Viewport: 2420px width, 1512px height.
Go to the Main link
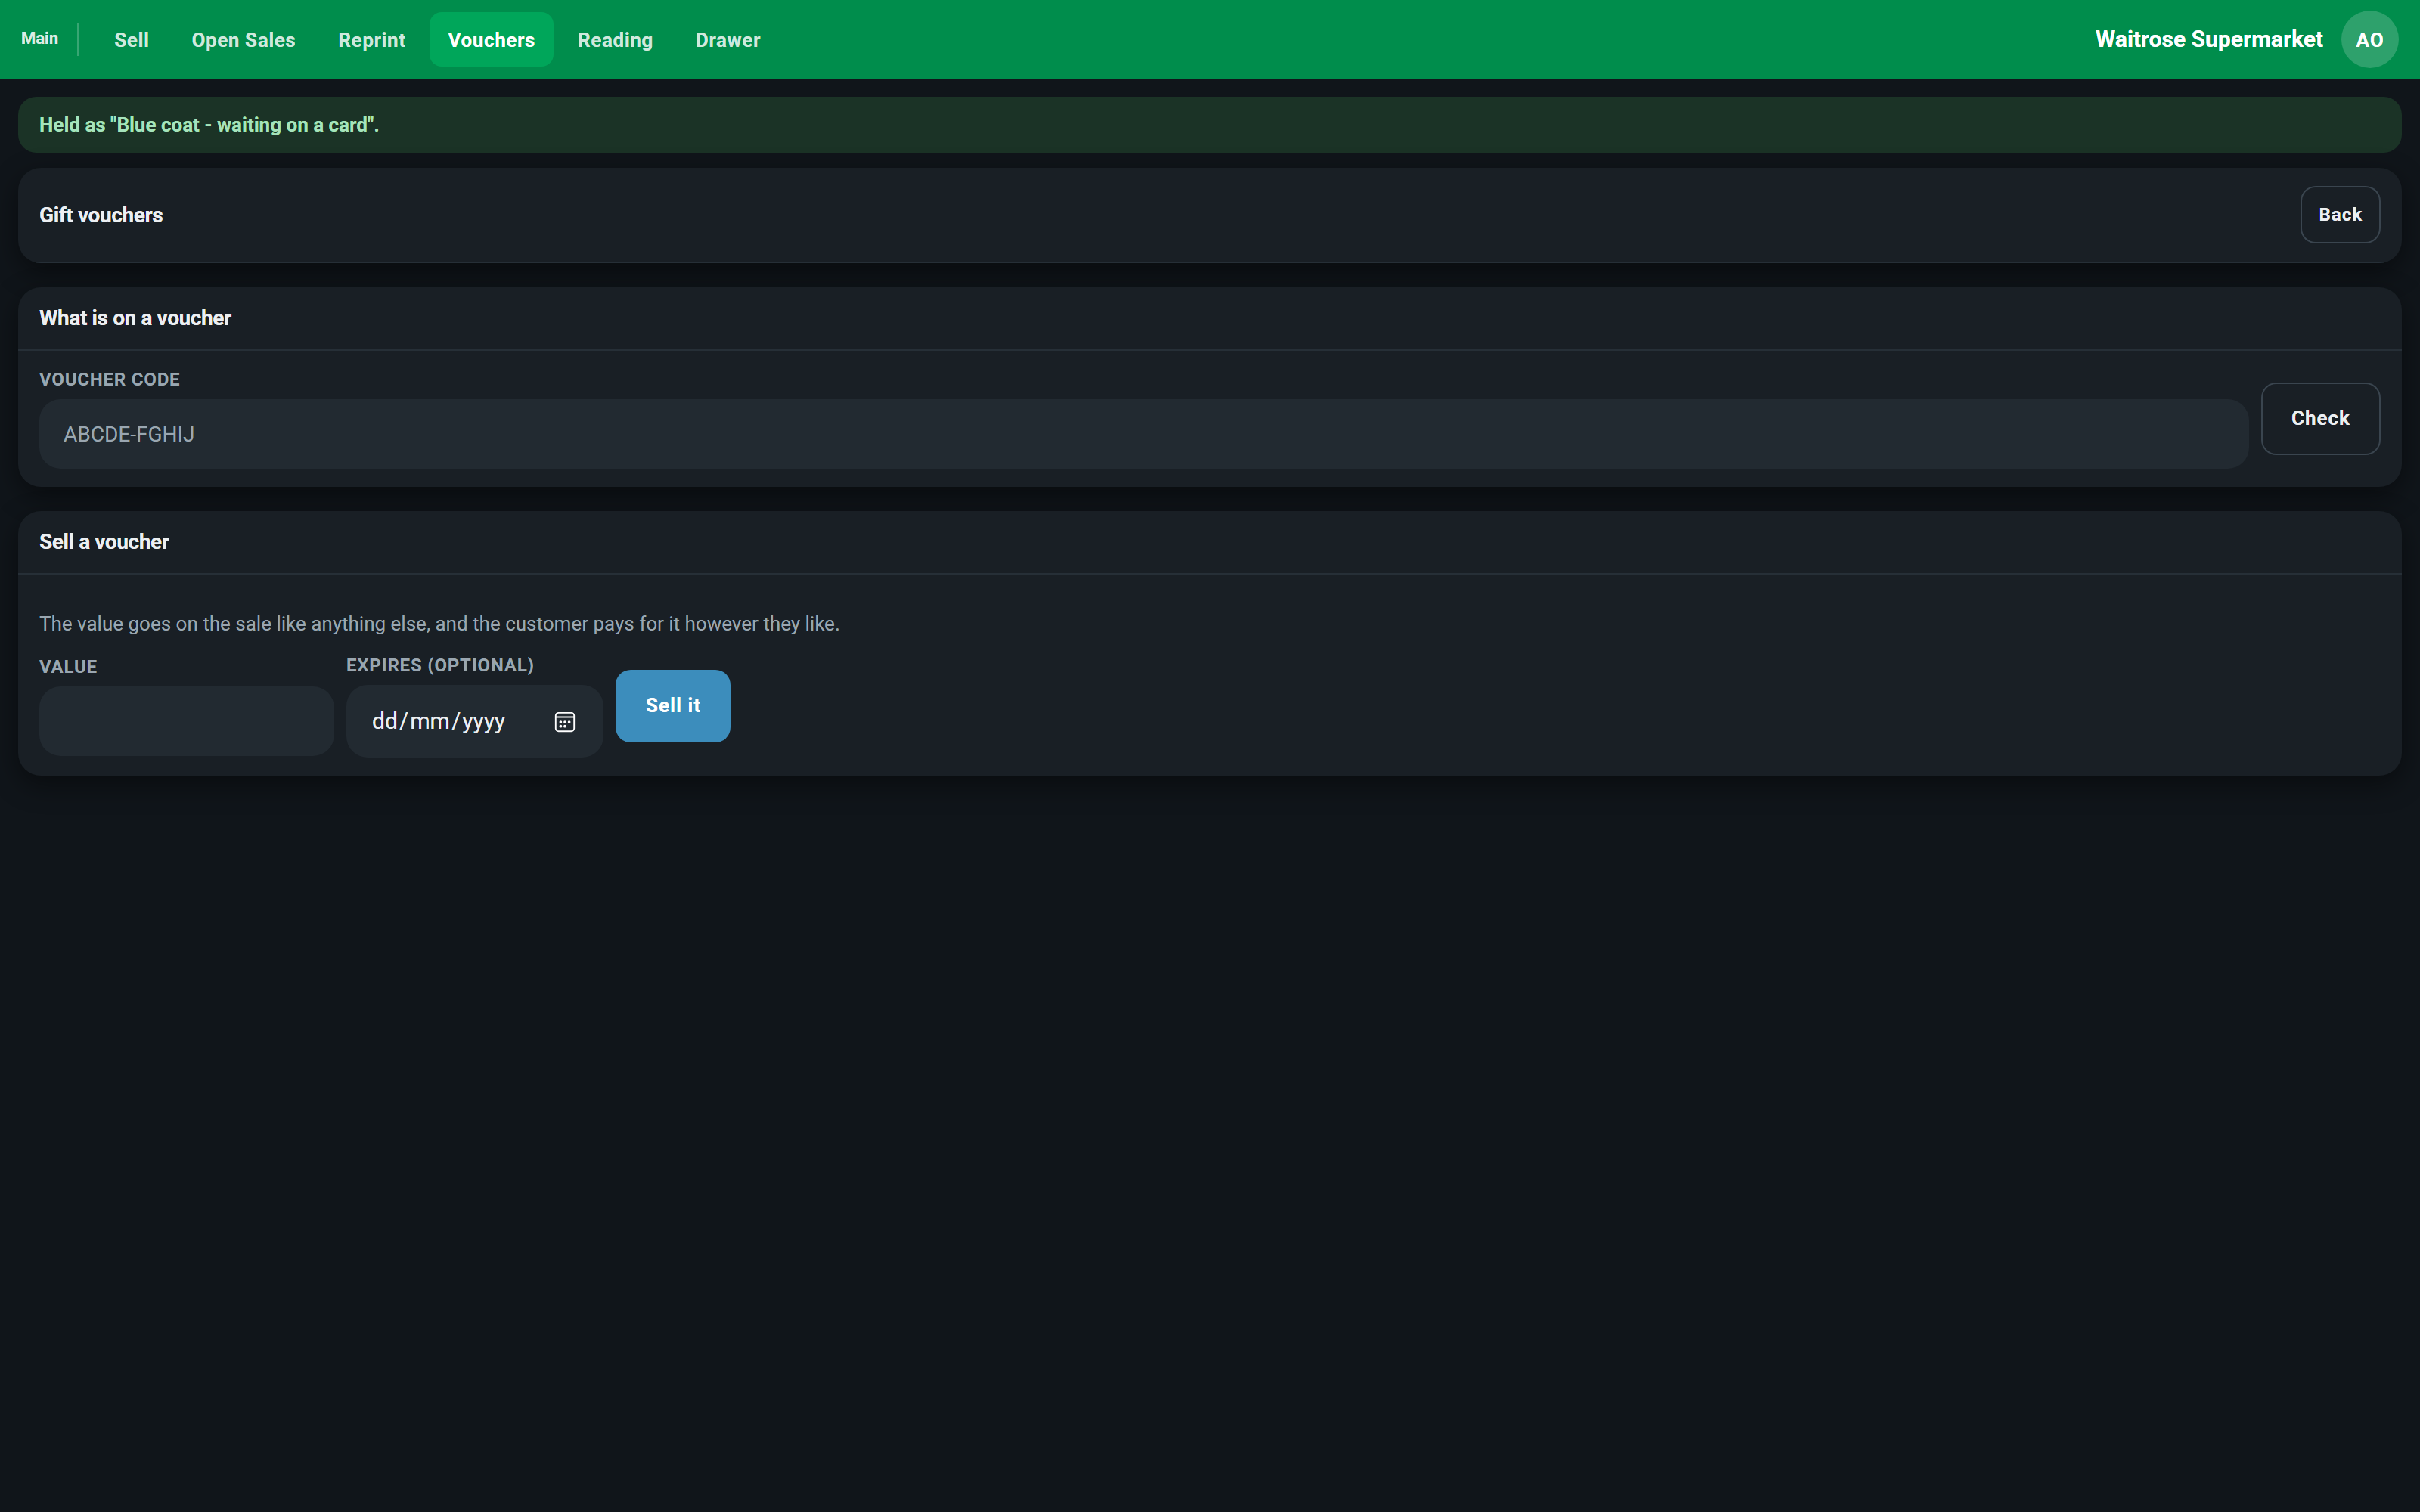coord(40,39)
